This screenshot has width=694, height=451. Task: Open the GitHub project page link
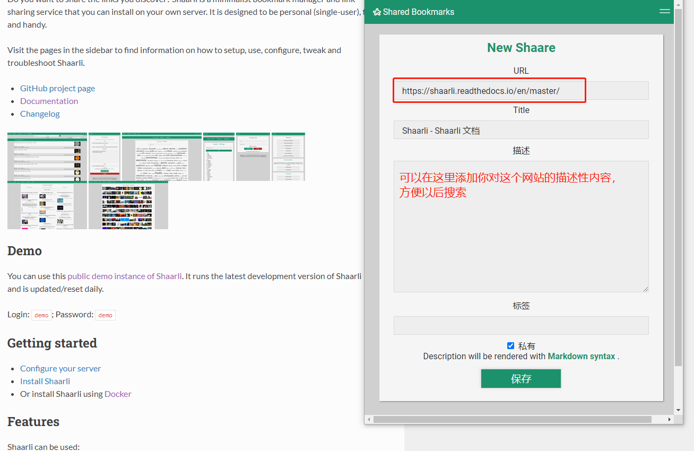coord(57,89)
